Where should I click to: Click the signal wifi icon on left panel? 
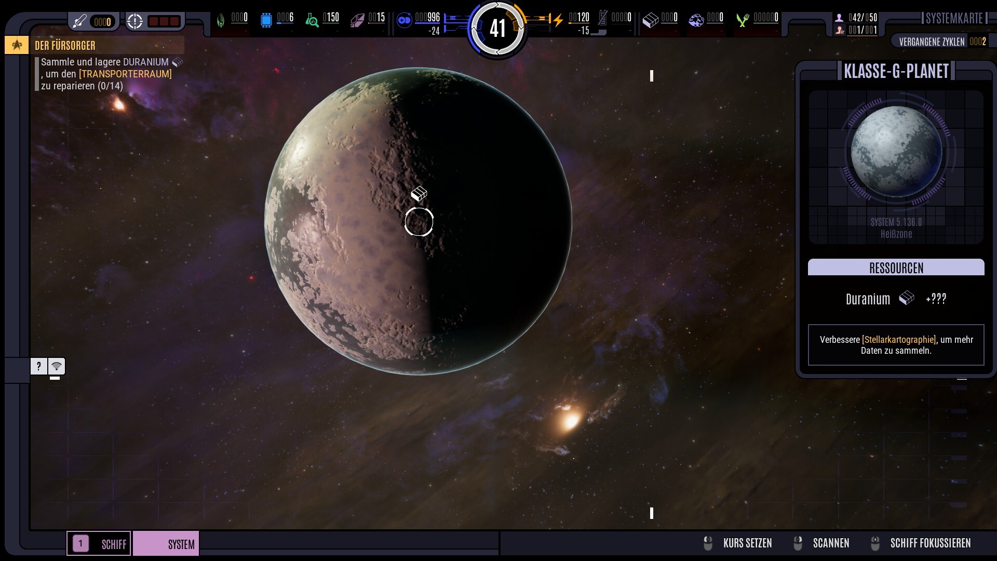coord(57,366)
